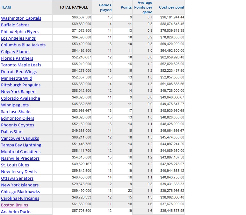Image resolution: width=246 pixels, height=215 pixels.
Task: Follow the Montreal Canadiens link
Action: point(21,152)
